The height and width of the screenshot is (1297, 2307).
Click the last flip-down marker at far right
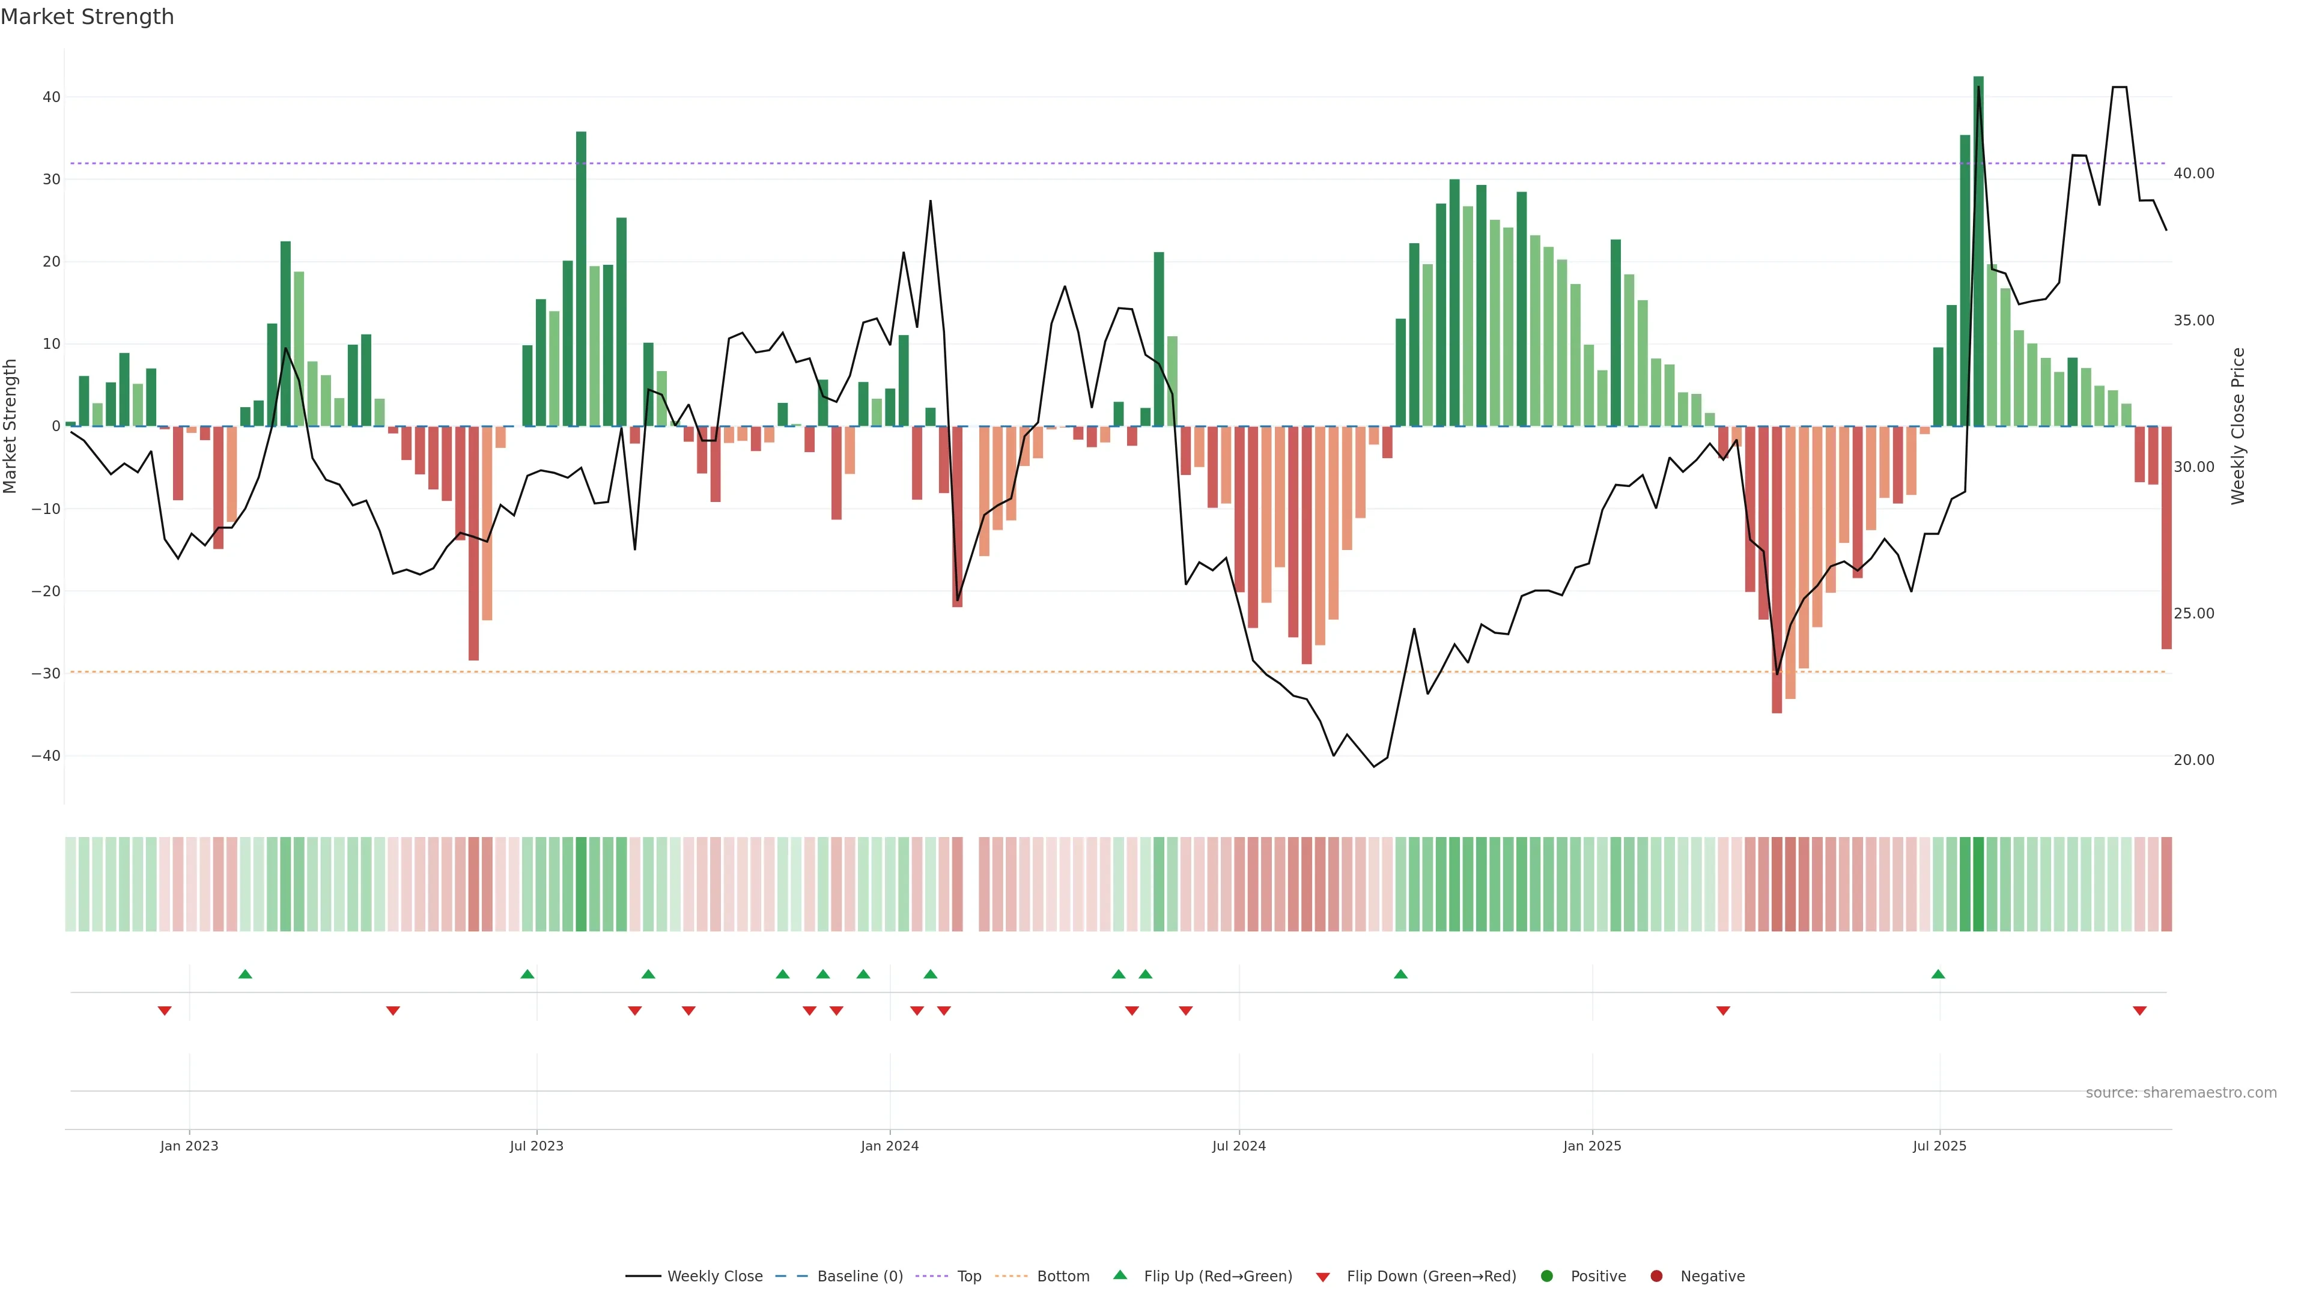[2139, 1011]
